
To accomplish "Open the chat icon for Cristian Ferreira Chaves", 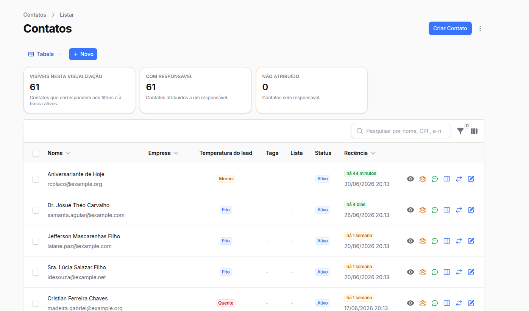I will pos(435,303).
